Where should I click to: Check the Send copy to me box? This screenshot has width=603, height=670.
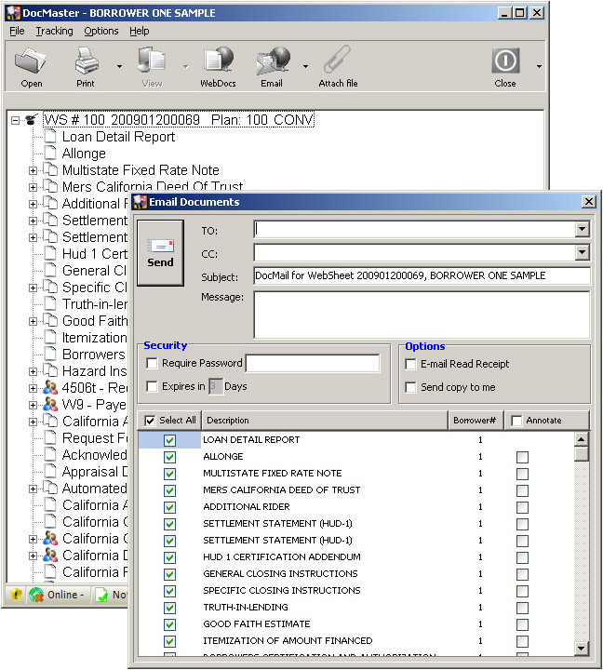(410, 387)
